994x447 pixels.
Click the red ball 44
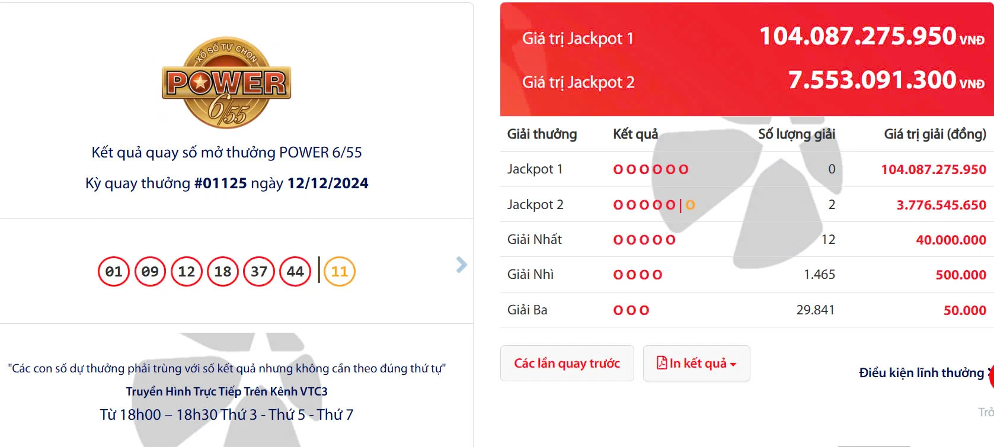click(295, 271)
